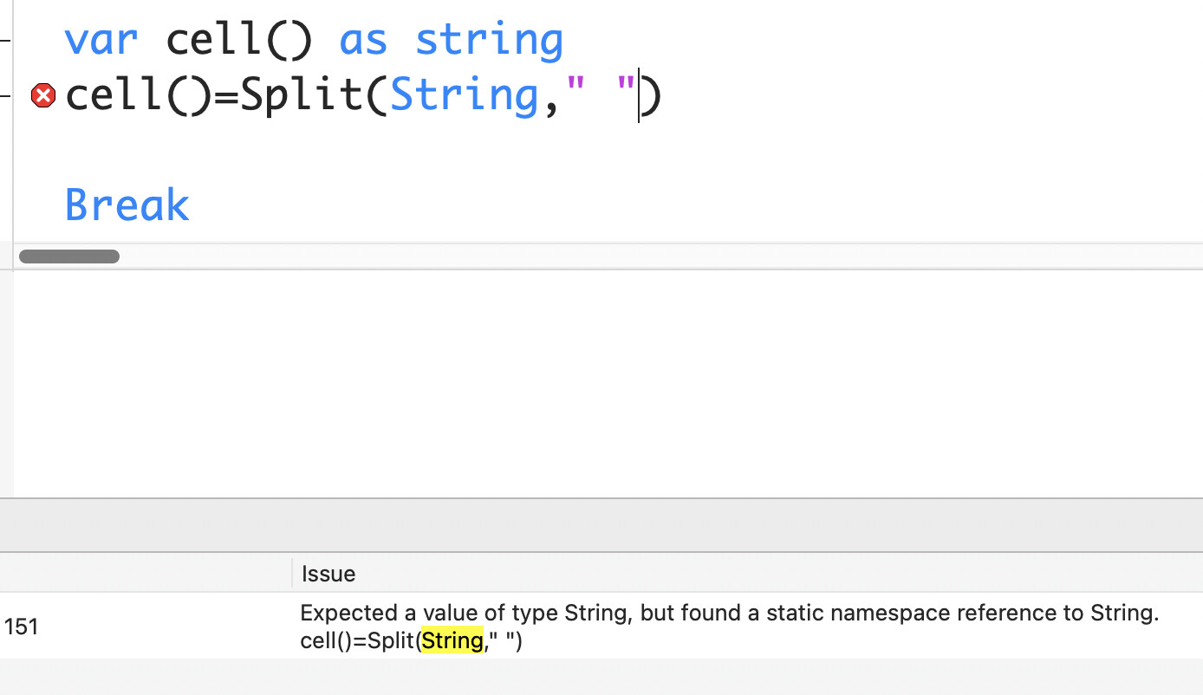Click the 'as' keyword in declaration
The image size is (1203, 695).
(x=363, y=40)
